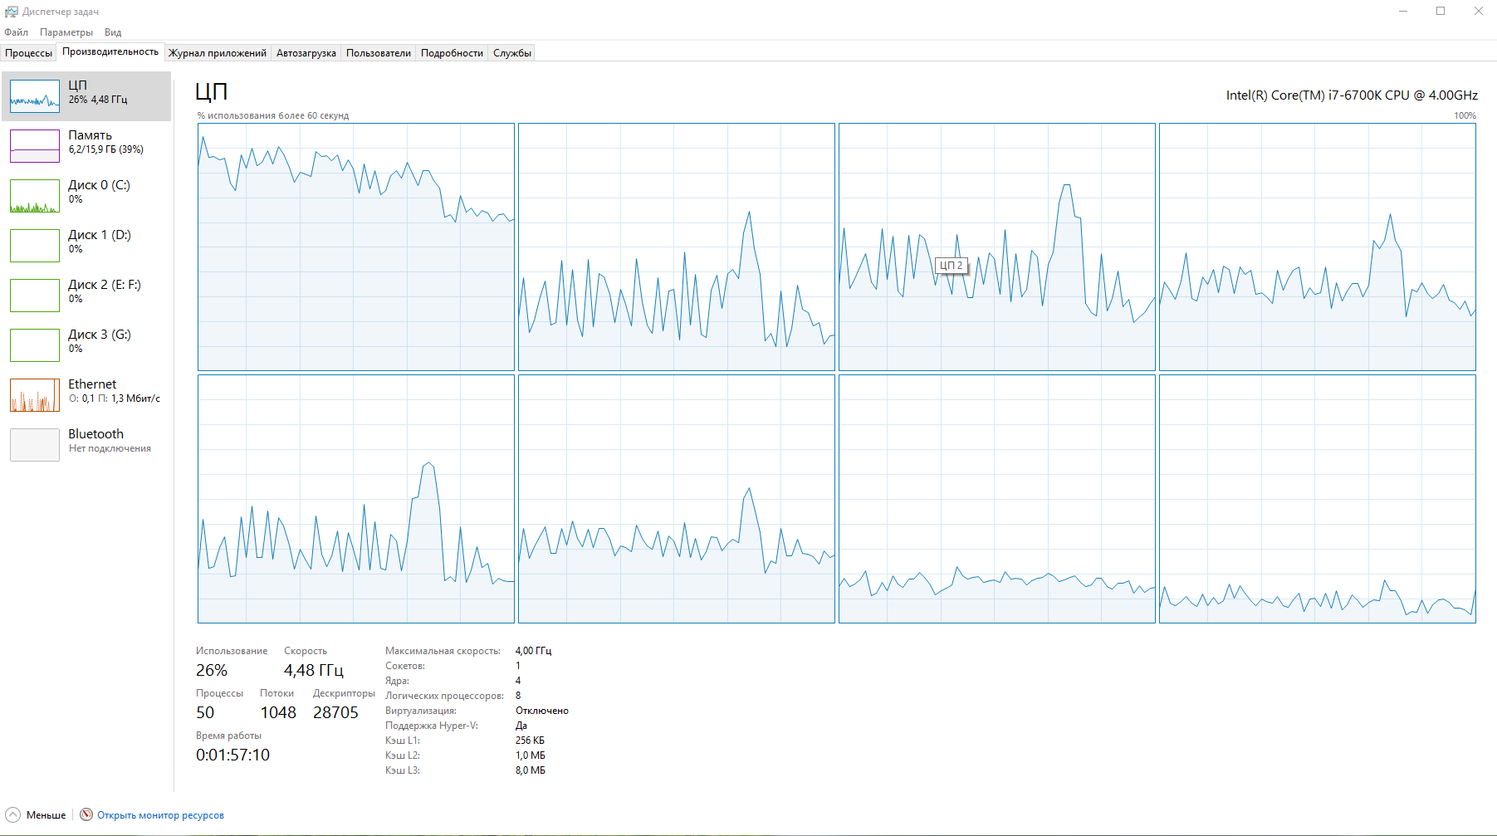Select the ЦП mini graph thumbnail
This screenshot has height=836, width=1497.
point(35,96)
